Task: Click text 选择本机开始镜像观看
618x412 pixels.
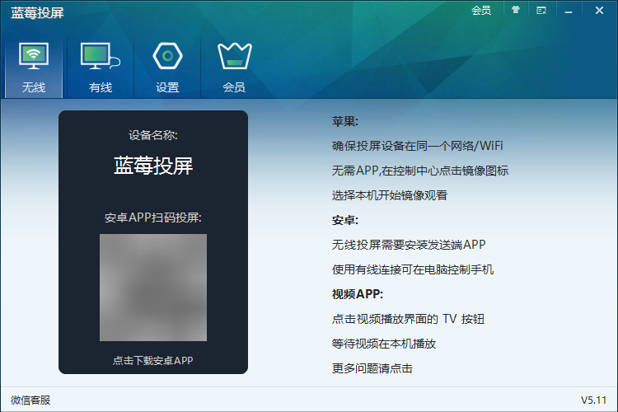Action: point(390,195)
